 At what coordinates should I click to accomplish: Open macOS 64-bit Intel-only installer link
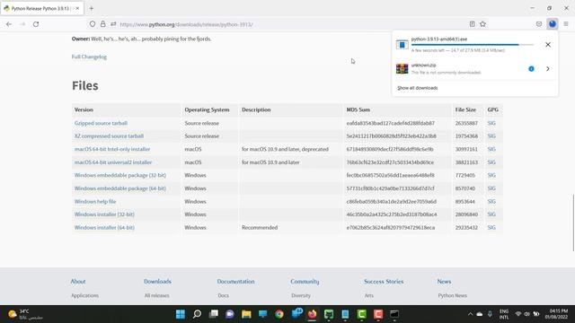(112, 149)
